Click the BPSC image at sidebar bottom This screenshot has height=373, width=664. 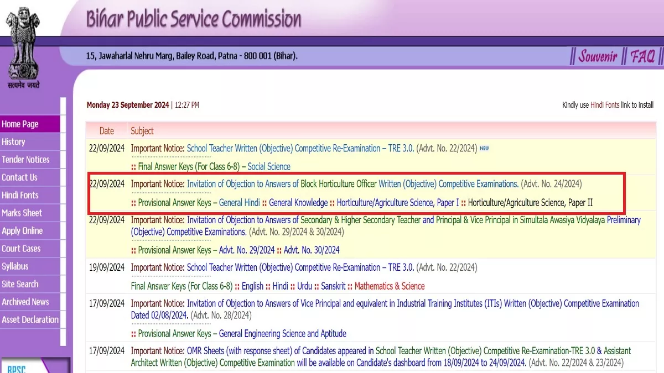point(35,366)
